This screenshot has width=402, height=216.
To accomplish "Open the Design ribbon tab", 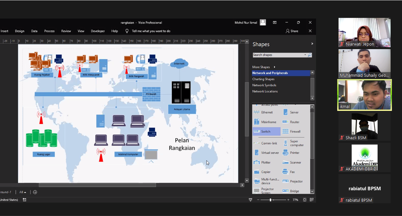I will [x=19, y=31].
